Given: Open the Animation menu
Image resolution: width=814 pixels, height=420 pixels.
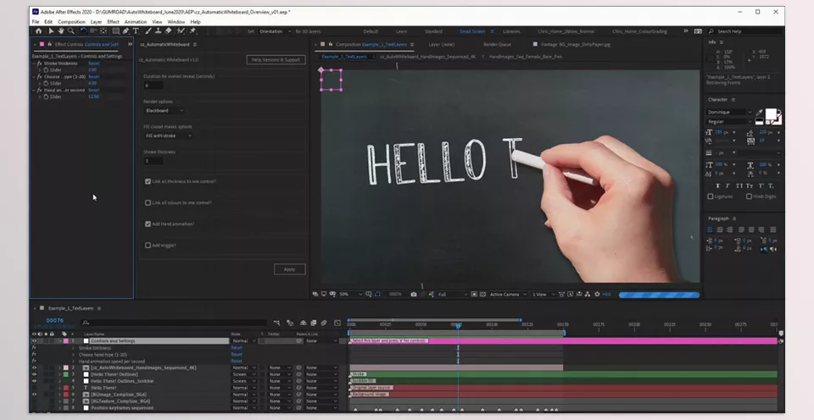Looking at the screenshot, I should tap(136, 22).
